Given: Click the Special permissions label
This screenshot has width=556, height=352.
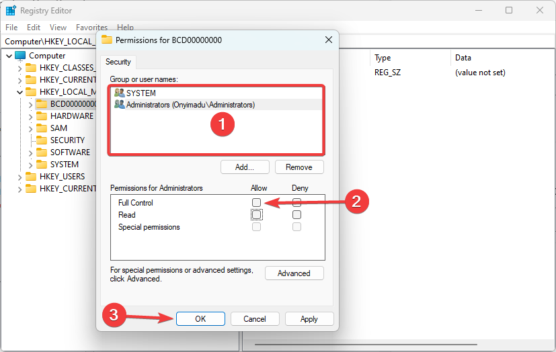Looking at the screenshot, I should pos(149,226).
